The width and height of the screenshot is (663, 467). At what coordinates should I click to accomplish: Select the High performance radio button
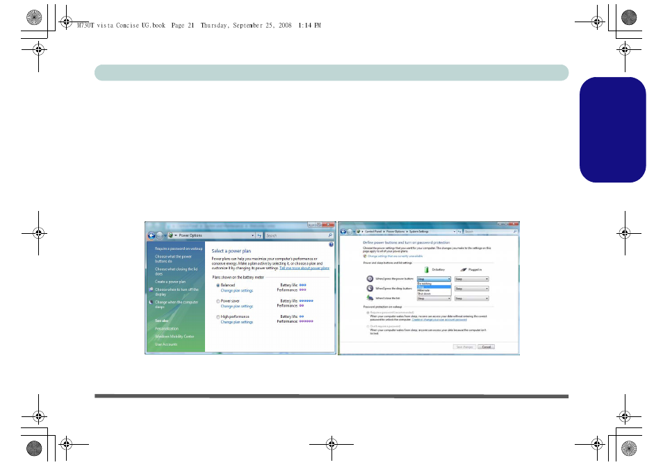(218, 316)
